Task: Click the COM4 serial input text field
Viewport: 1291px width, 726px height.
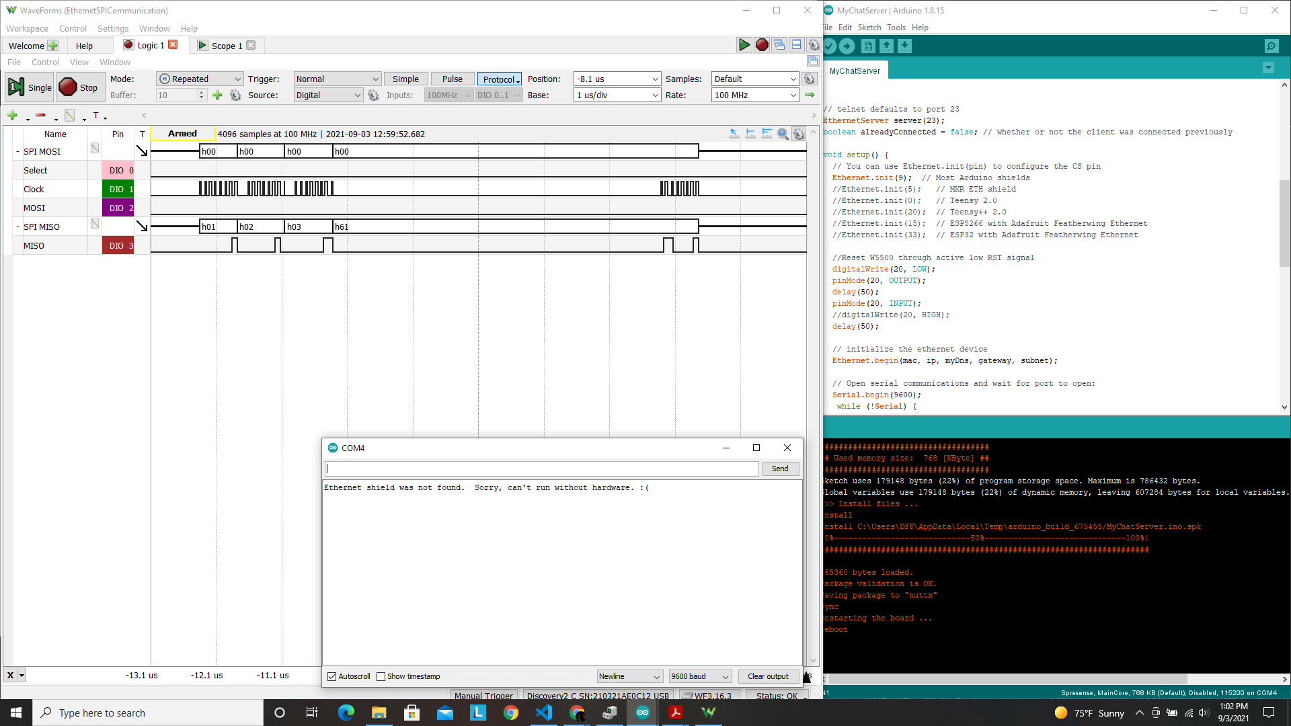Action: tap(542, 469)
